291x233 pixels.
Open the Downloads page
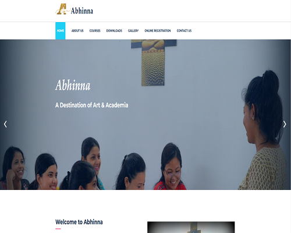point(114,31)
